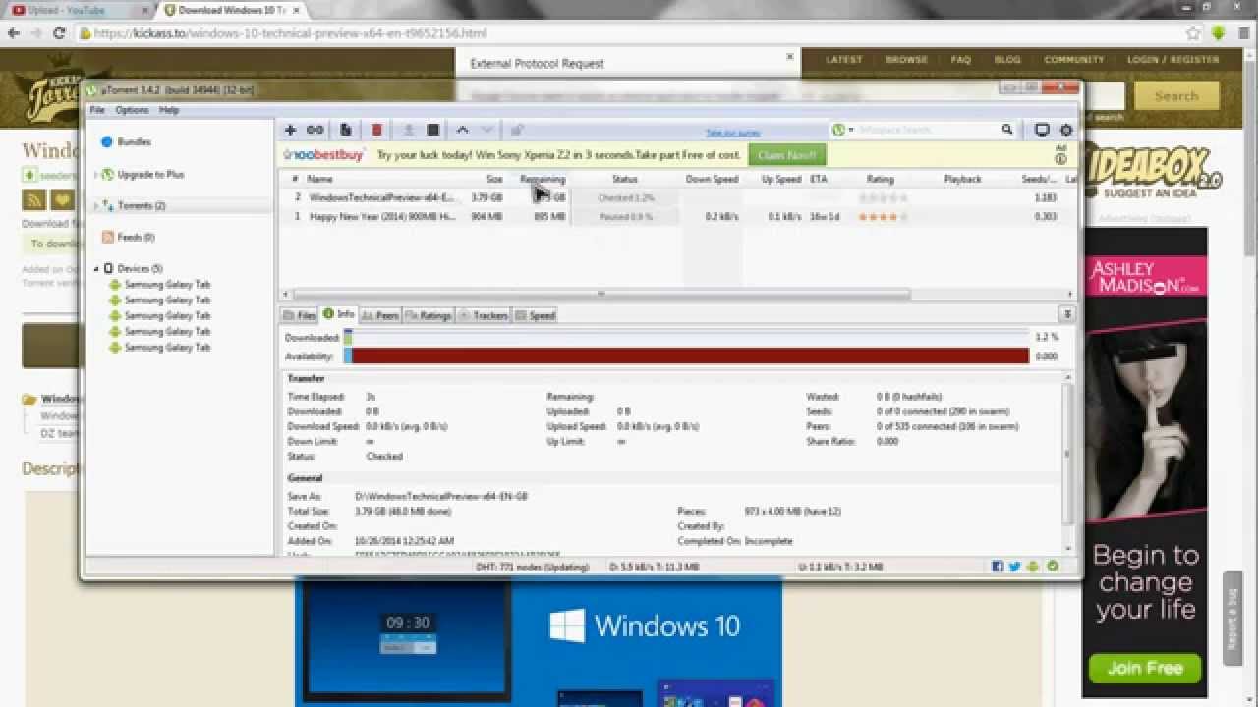Switch to the Peers tab
1258x707 pixels.
click(x=379, y=315)
